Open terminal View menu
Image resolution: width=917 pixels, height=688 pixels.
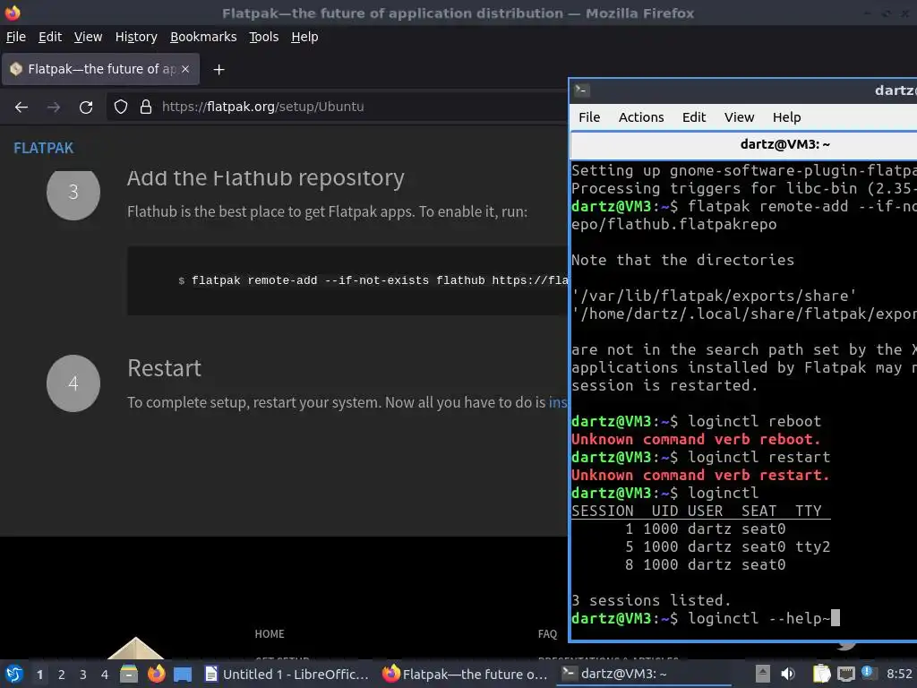739,117
